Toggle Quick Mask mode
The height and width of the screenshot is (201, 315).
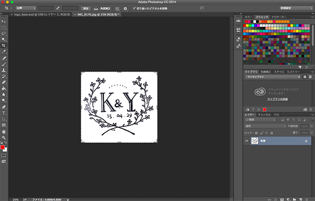(x=3, y=155)
